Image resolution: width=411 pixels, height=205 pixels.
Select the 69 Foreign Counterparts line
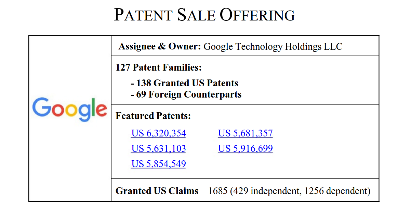point(186,94)
